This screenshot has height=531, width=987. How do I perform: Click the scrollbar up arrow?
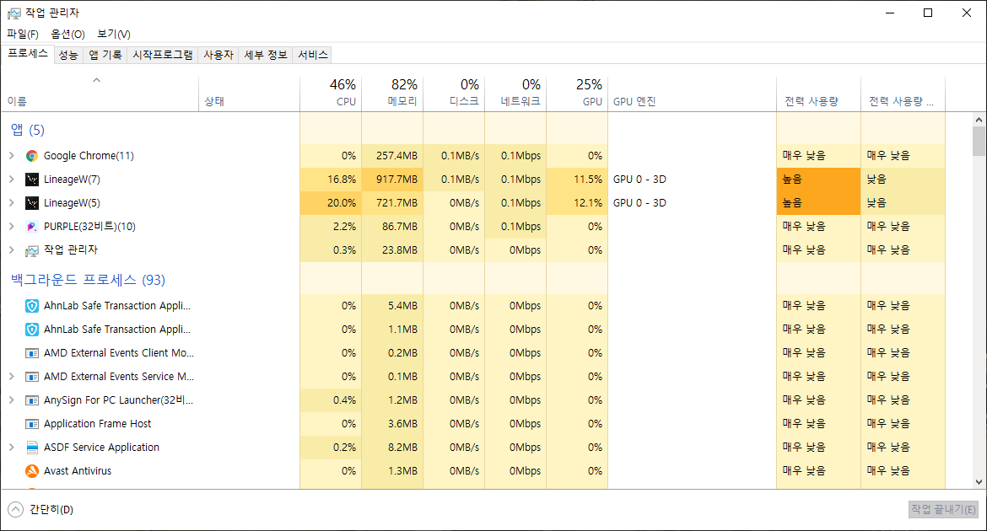click(x=979, y=120)
